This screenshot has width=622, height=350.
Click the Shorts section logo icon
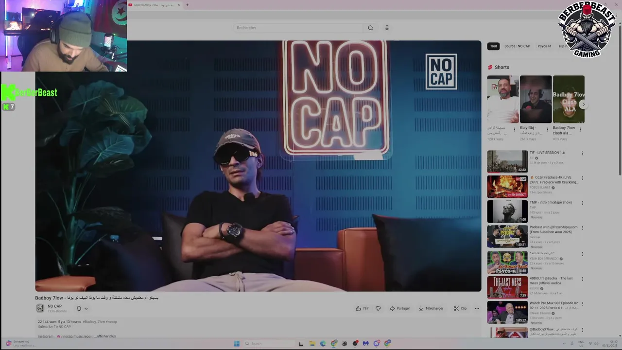pyautogui.click(x=490, y=67)
